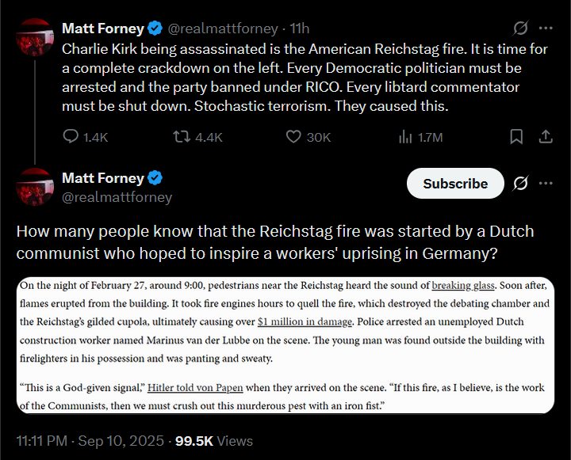The image size is (571, 460).
Task: Share the first post
Action: point(546,137)
